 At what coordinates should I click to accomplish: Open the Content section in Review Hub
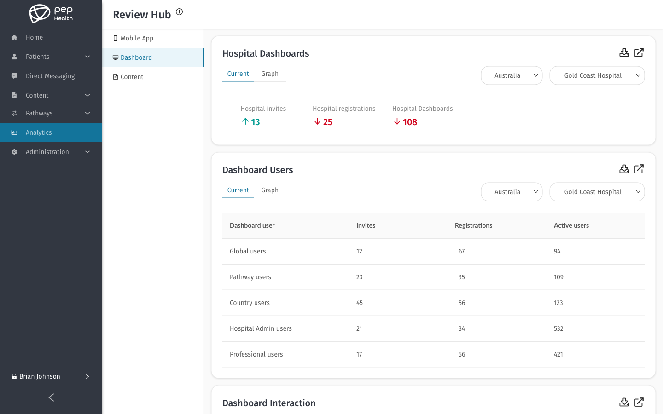(152, 77)
